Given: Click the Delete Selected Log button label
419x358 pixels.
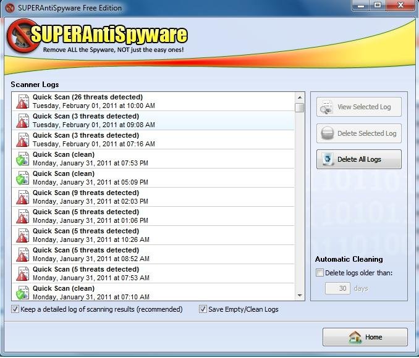Looking at the screenshot, I should [x=367, y=133].
